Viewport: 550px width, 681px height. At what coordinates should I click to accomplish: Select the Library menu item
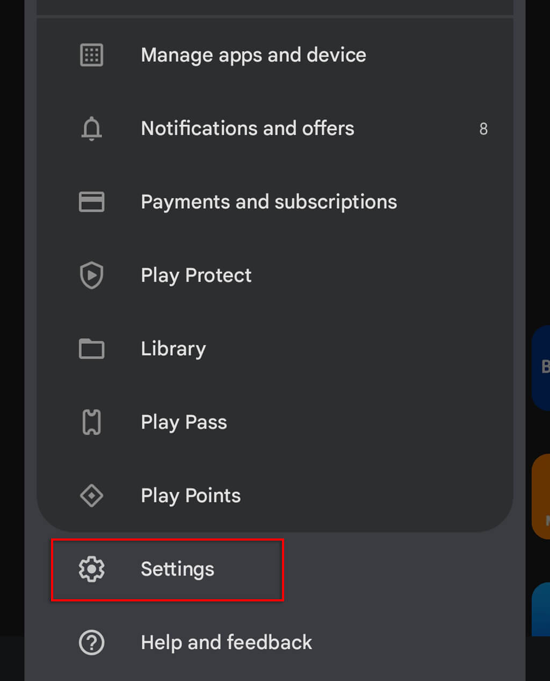coord(173,349)
